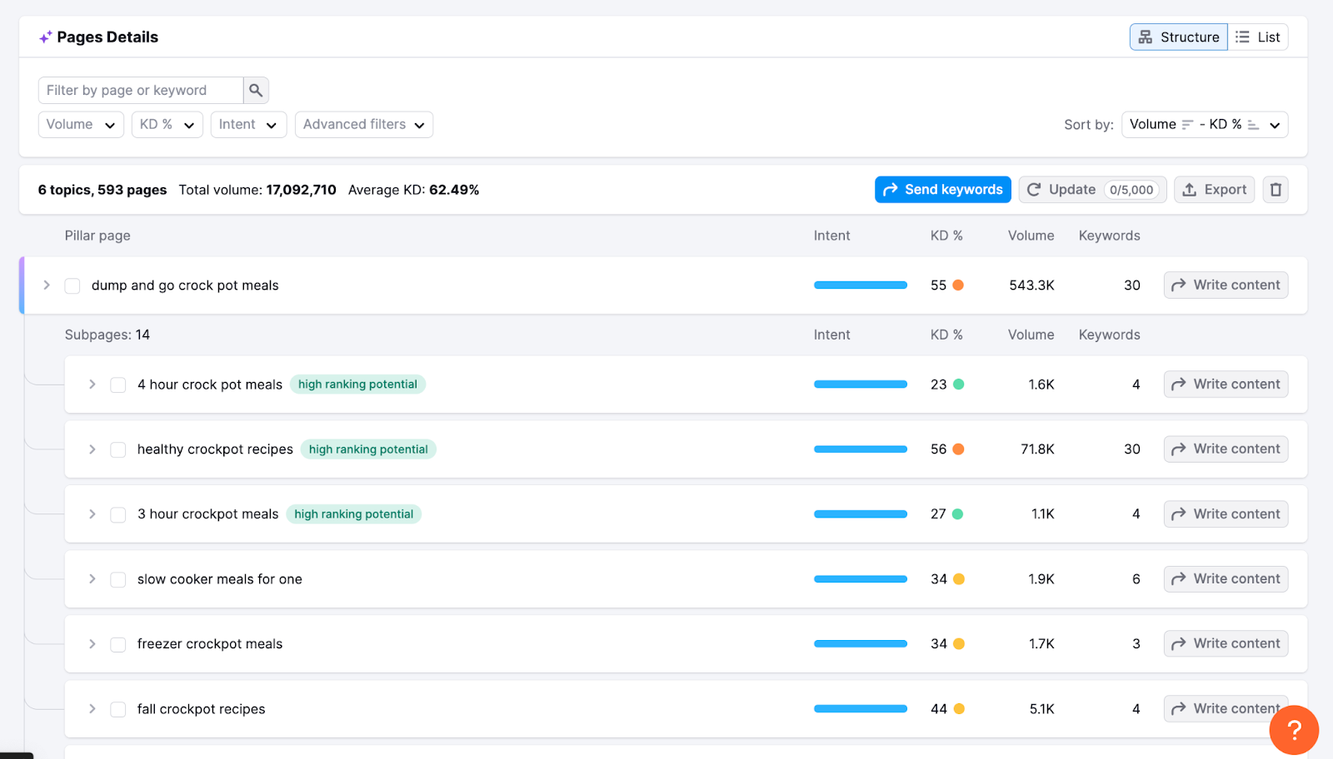Click intent bar for healthy crockpot recipes
The height and width of the screenshot is (759, 1333).
pyautogui.click(x=861, y=449)
